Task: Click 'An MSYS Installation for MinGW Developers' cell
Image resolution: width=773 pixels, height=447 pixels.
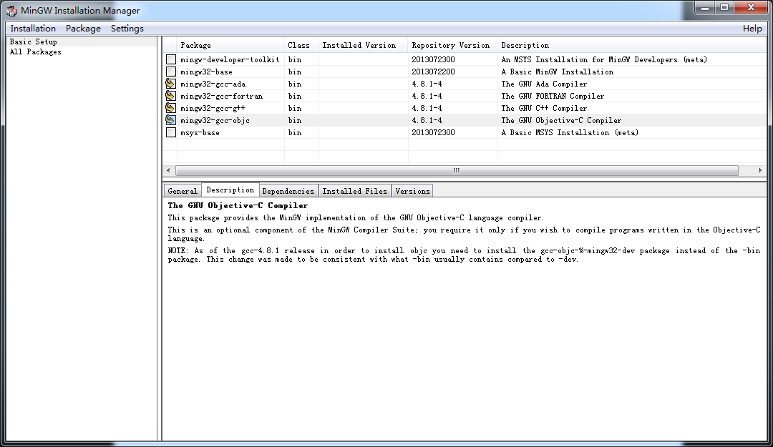Action: coord(604,59)
